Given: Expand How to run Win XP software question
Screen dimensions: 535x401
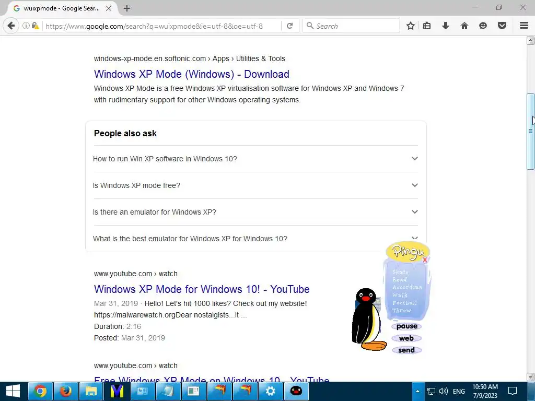Looking at the screenshot, I should 255,159.
